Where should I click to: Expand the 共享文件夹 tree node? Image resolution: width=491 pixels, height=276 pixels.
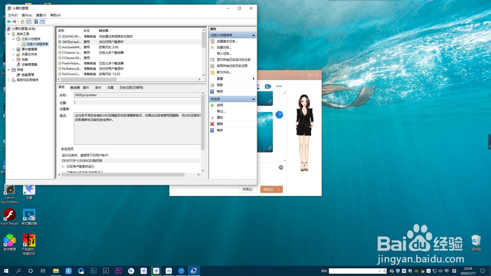(x=14, y=55)
